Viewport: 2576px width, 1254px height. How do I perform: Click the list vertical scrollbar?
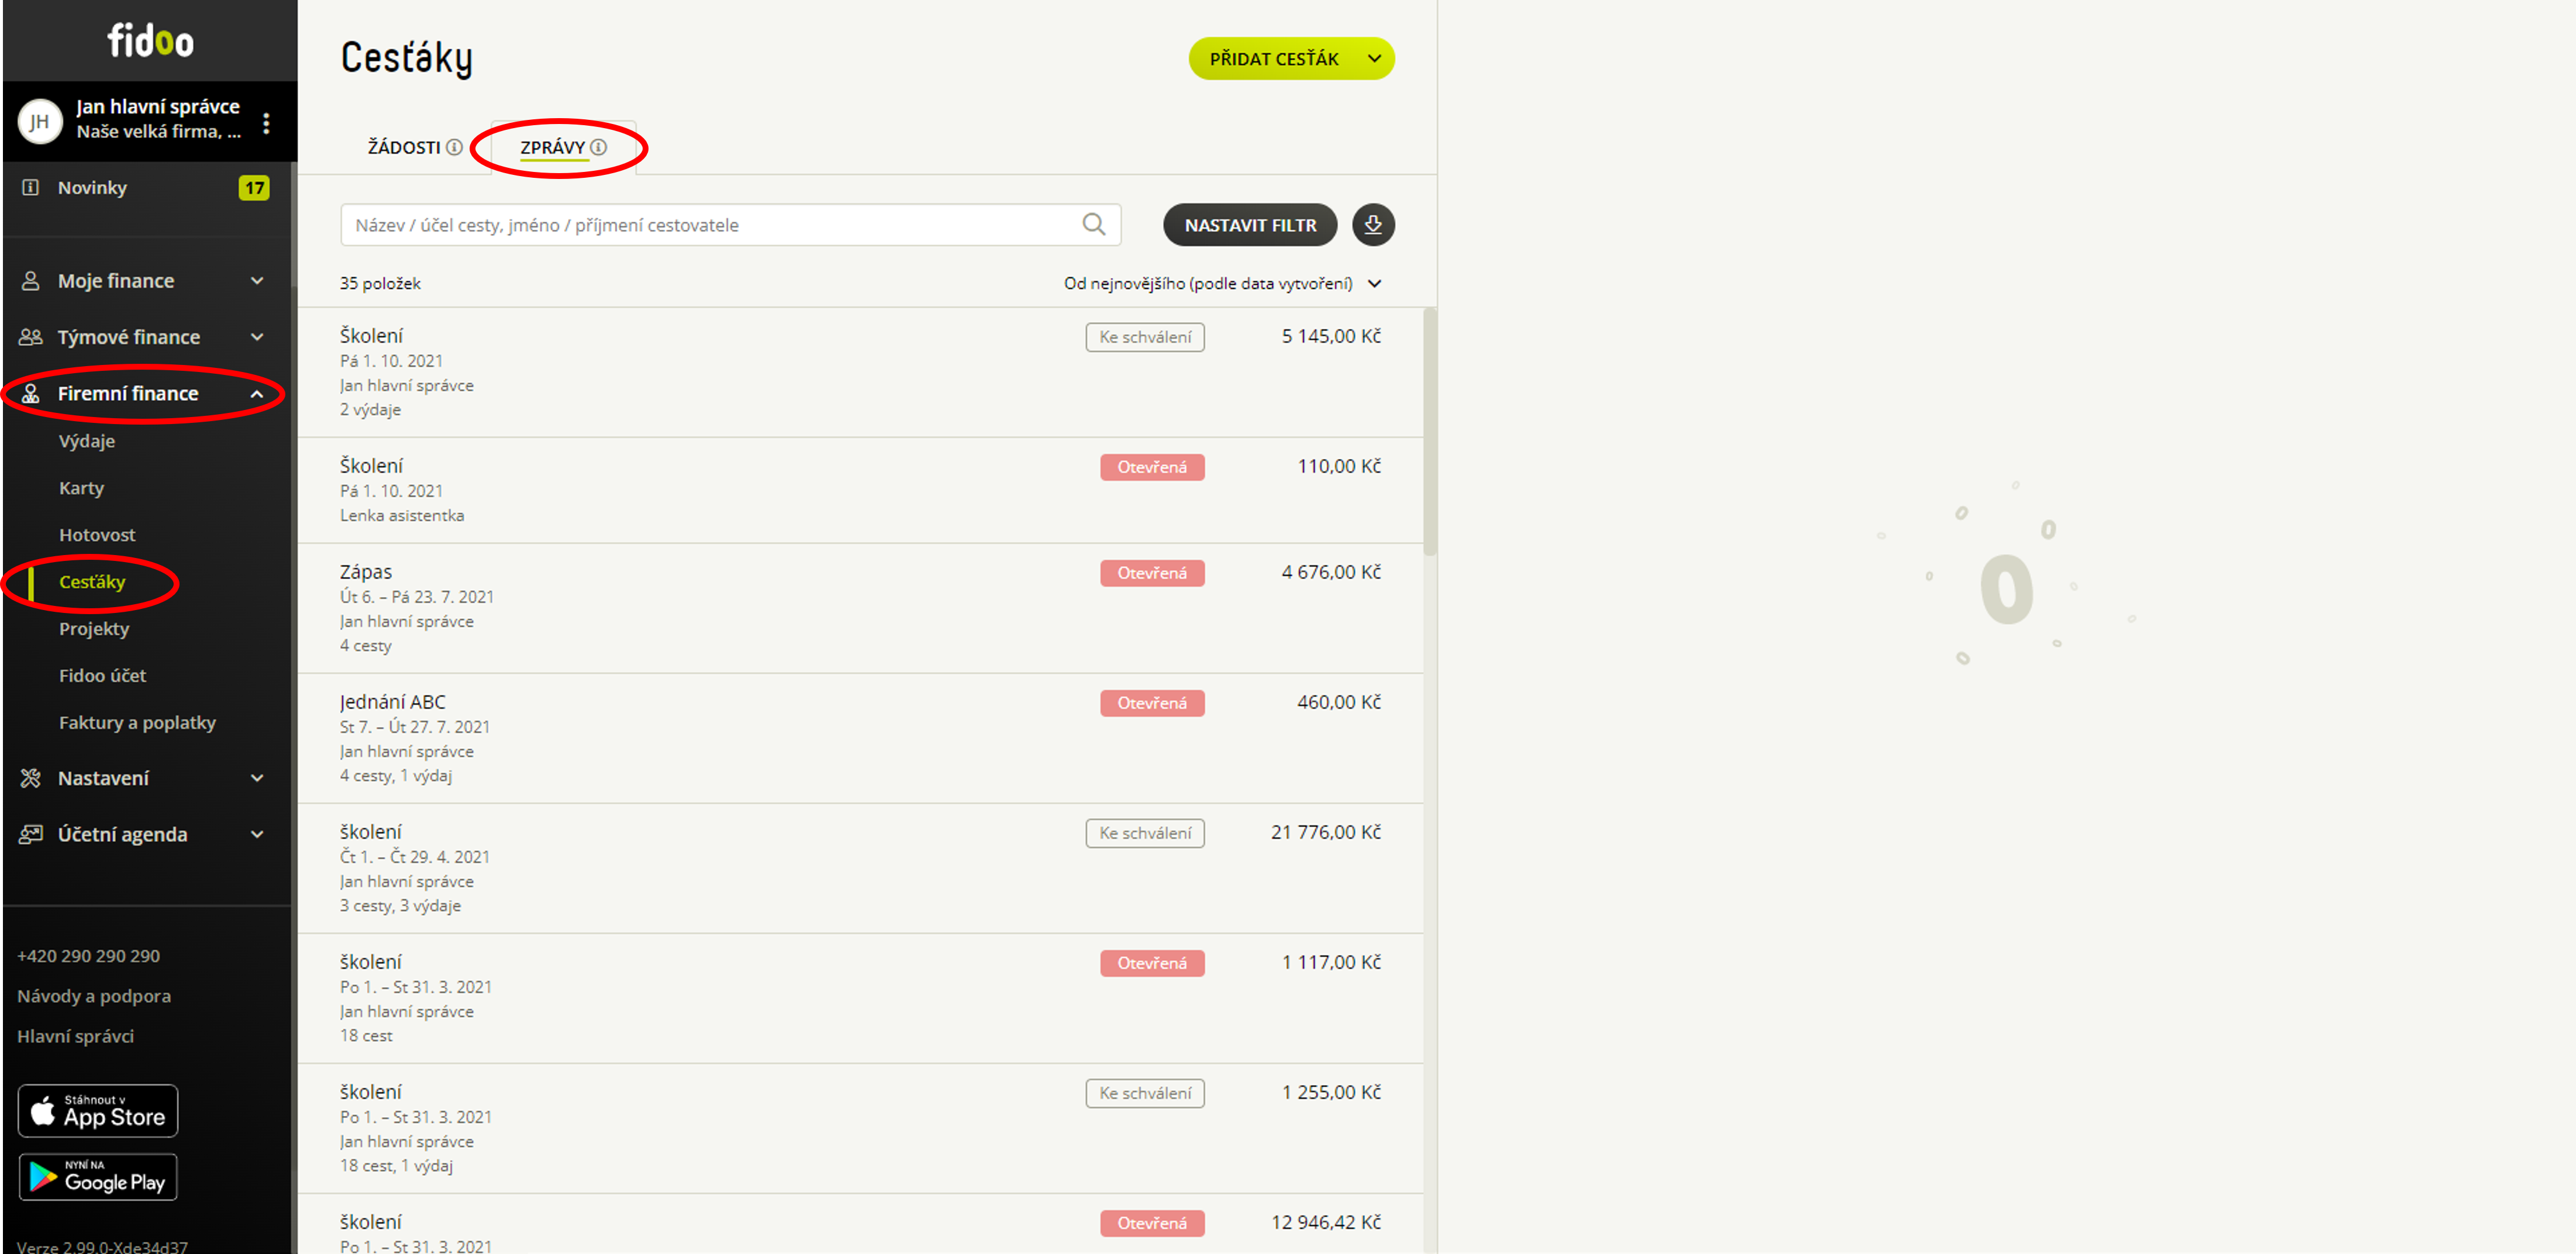tap(1430, 430)
